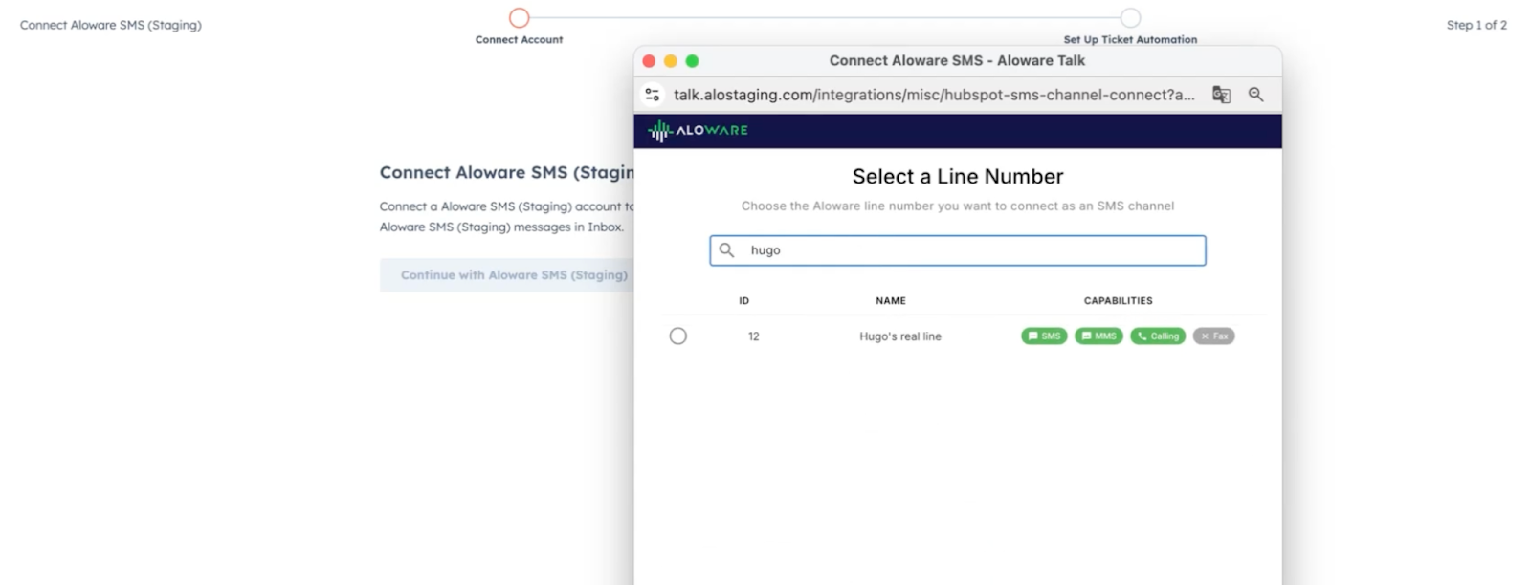Click the Connect Account step circle

(519, 18)
